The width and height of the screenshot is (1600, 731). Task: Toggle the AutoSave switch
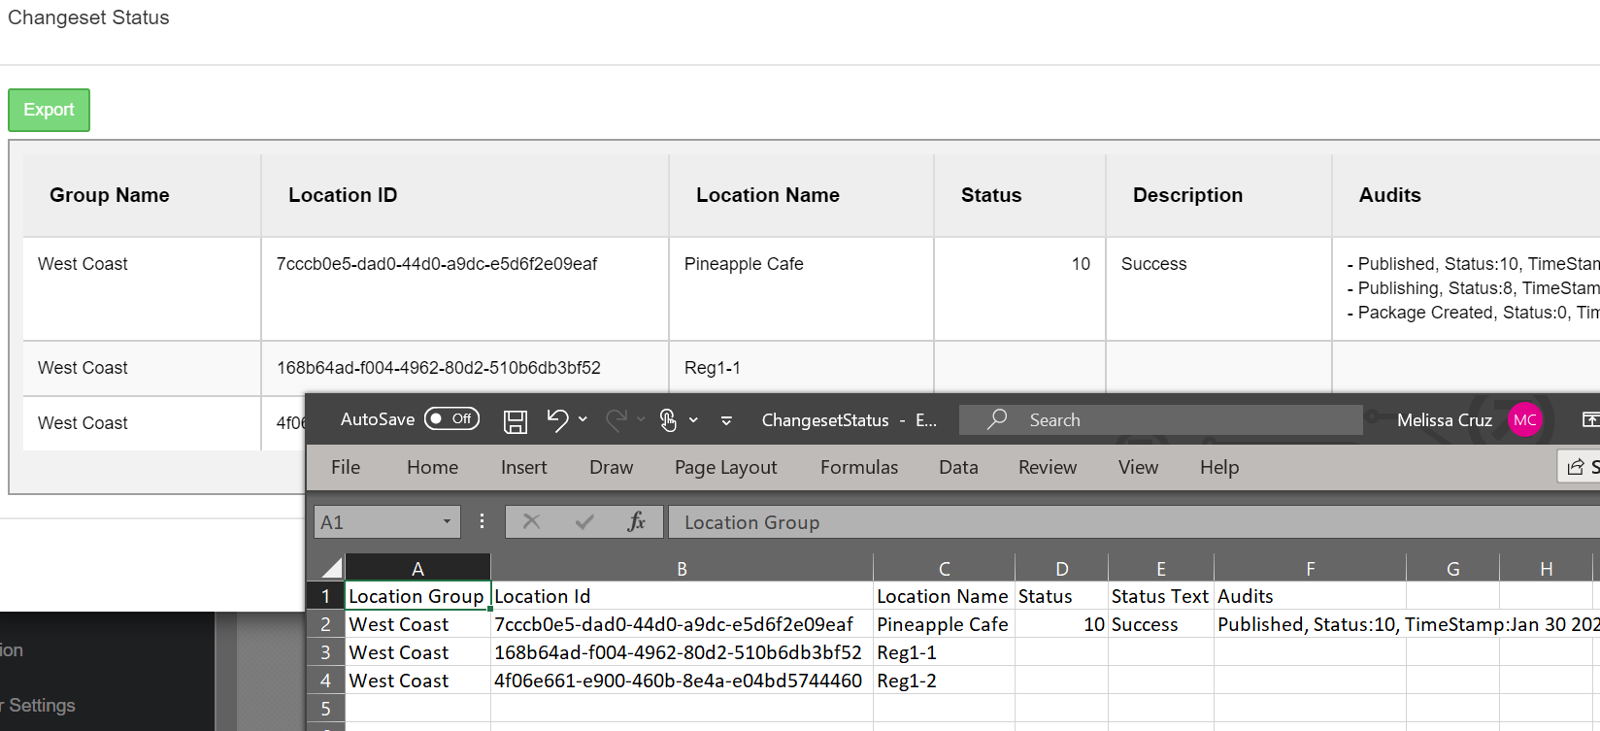[452, 418]
